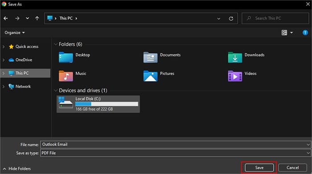The image size is (312, 174).
Task: Expand chevron after This PC in path
Action: pos(76,19)
